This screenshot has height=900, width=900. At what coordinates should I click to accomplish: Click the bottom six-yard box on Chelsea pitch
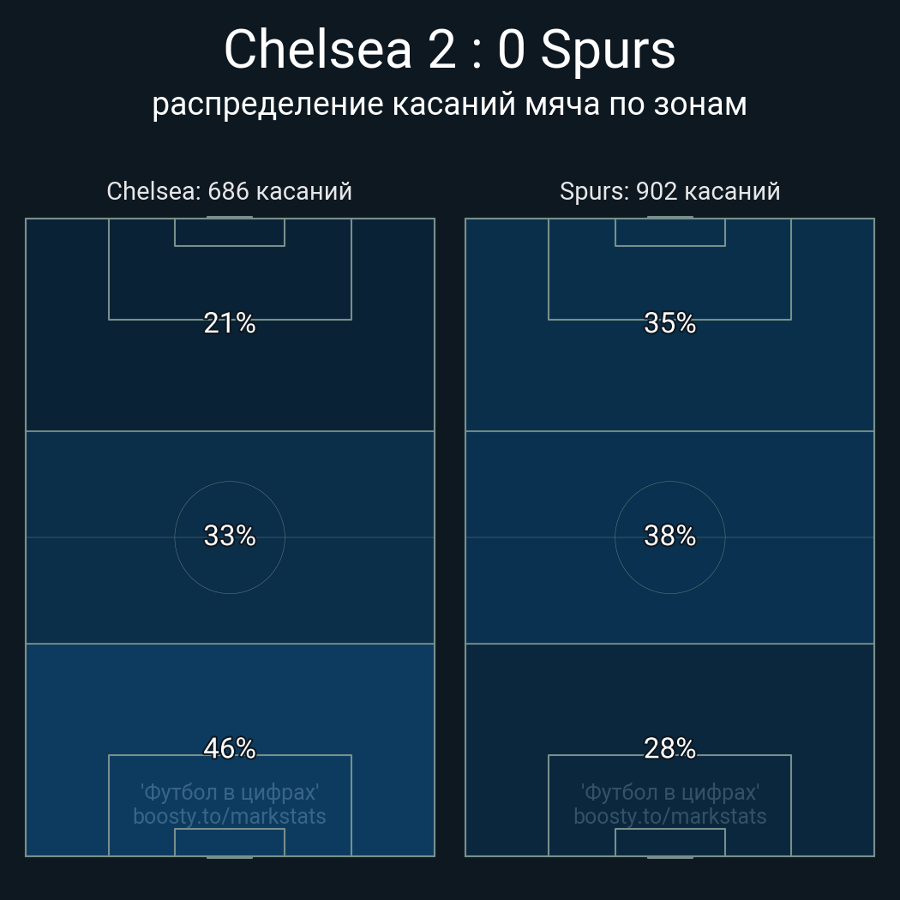coord(230,843)
